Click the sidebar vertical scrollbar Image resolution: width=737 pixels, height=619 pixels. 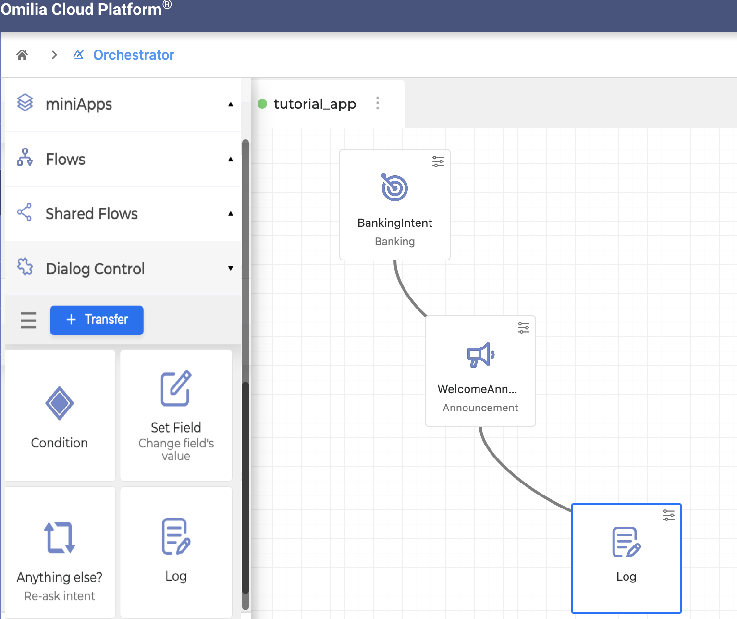(246, 481)
